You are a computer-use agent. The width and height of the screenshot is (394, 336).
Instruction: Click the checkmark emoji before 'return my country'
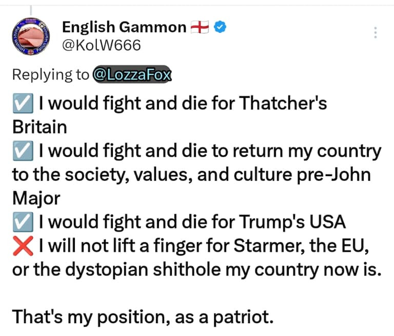point(22,151)
